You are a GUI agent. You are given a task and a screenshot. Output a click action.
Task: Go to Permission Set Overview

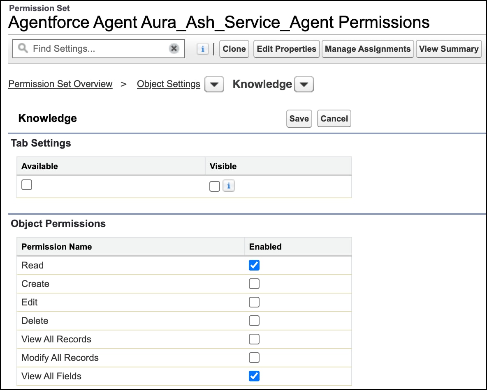(60, 84)
